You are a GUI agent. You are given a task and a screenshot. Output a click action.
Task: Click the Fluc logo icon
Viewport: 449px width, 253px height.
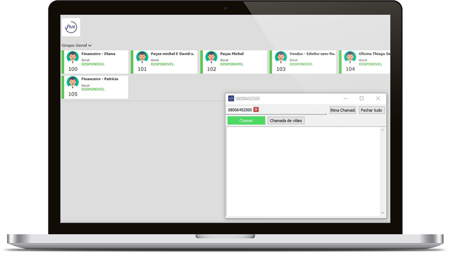tap(71, 27)
